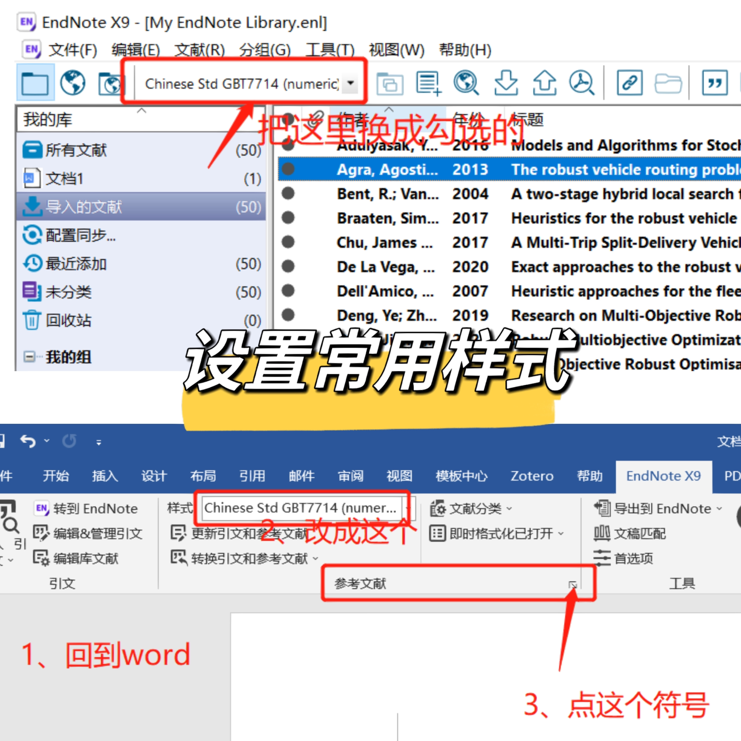Open 回收站 trash group

[x=141, y=320]
